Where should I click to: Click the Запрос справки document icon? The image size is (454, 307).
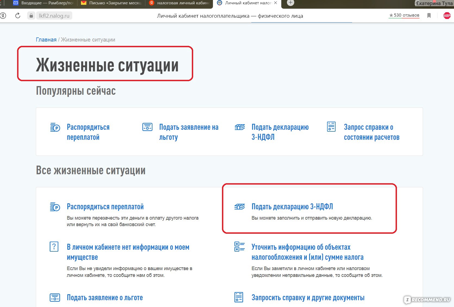[x=331, y=127]
